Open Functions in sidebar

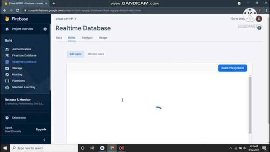pos(19,81)
